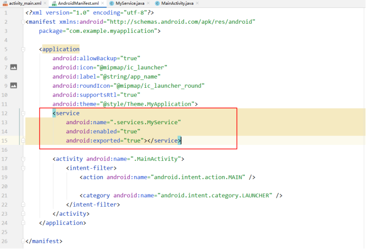
Task: Click the xmlns:android schema URL on line 2
Action: 181,22
